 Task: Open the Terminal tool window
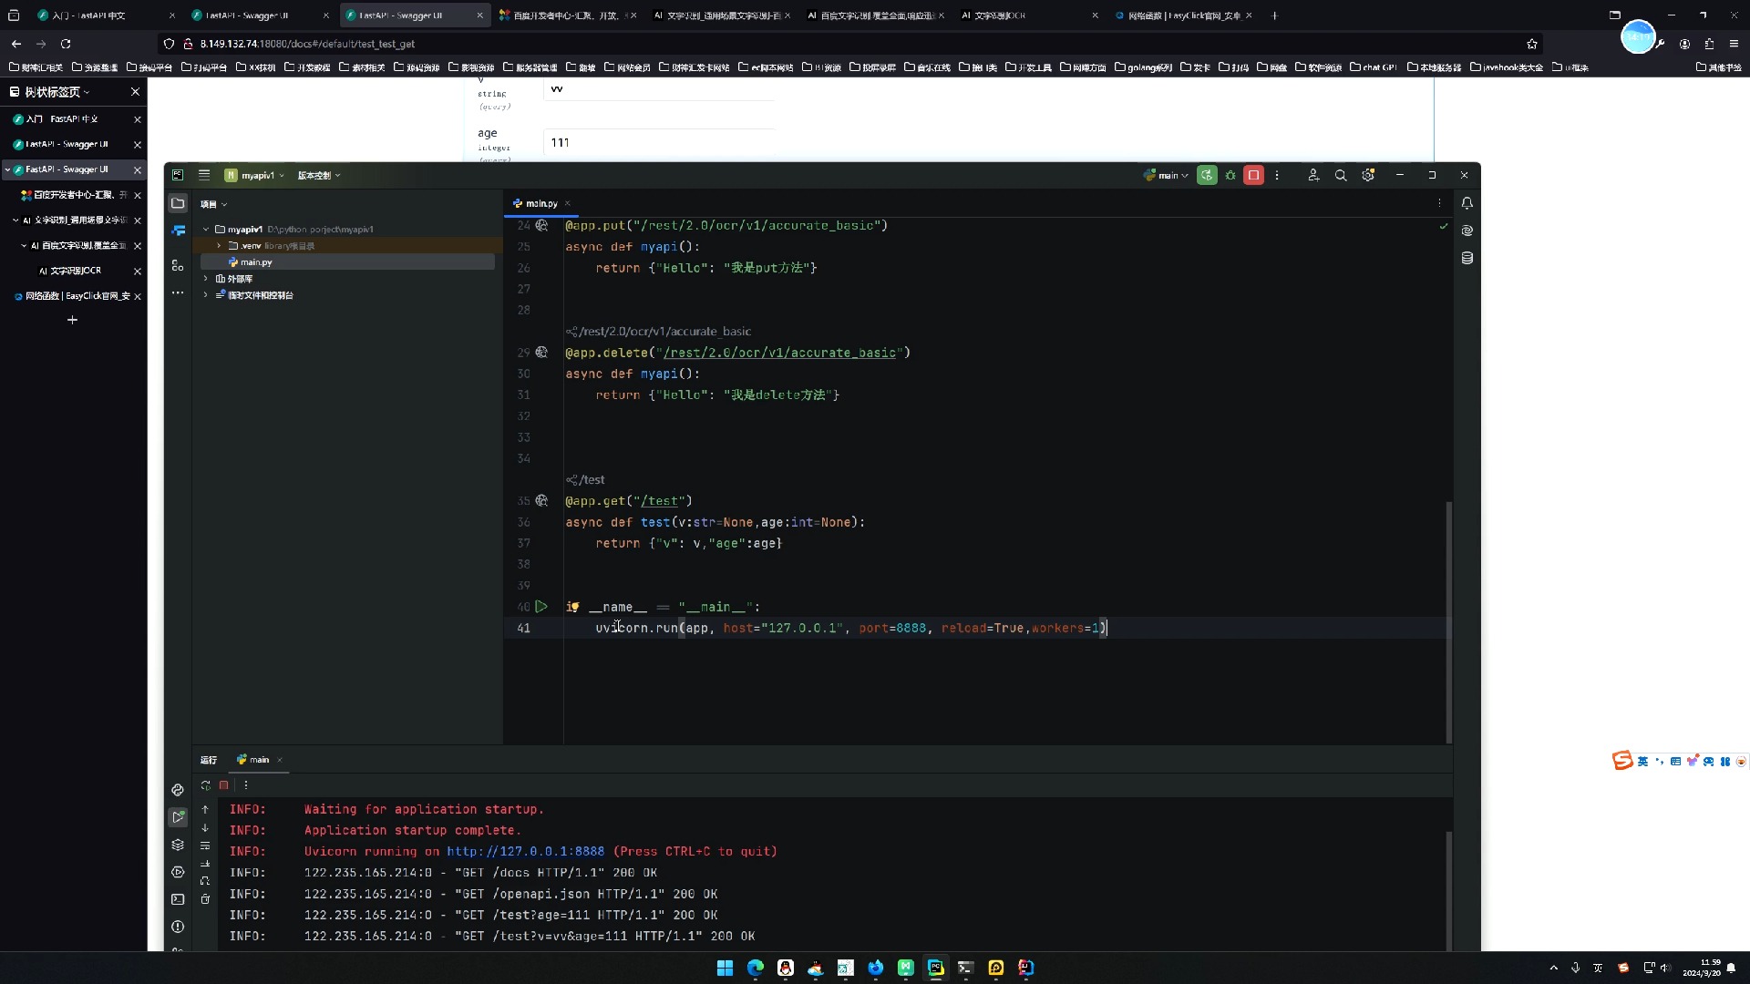point(178,899)
